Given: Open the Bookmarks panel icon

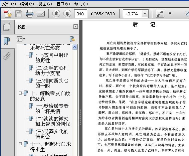Looking at the screenshot, I should coord(7,41).
